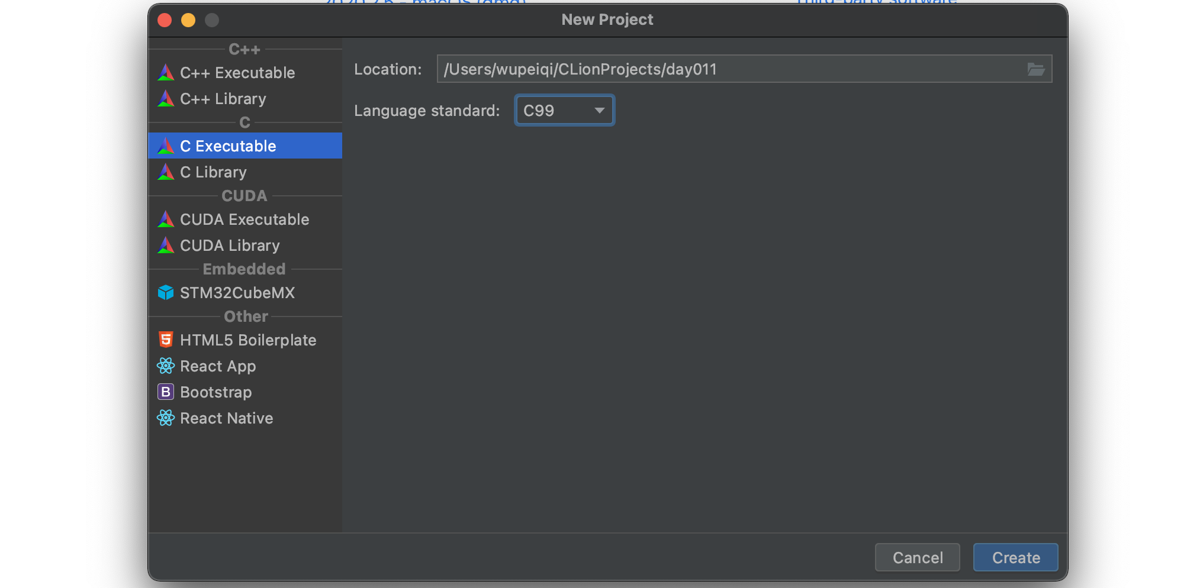Browse for location using folder icon
Viewport: 1203px width, 588px height.
[1035, 69]
